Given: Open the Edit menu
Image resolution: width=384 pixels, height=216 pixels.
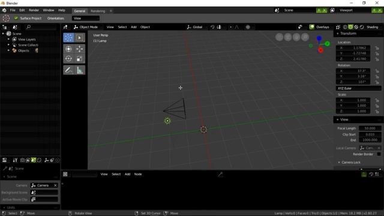Looking at the screenshot, I should tap(22, 10).
